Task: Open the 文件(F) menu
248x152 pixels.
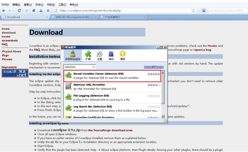Action: 5,5
